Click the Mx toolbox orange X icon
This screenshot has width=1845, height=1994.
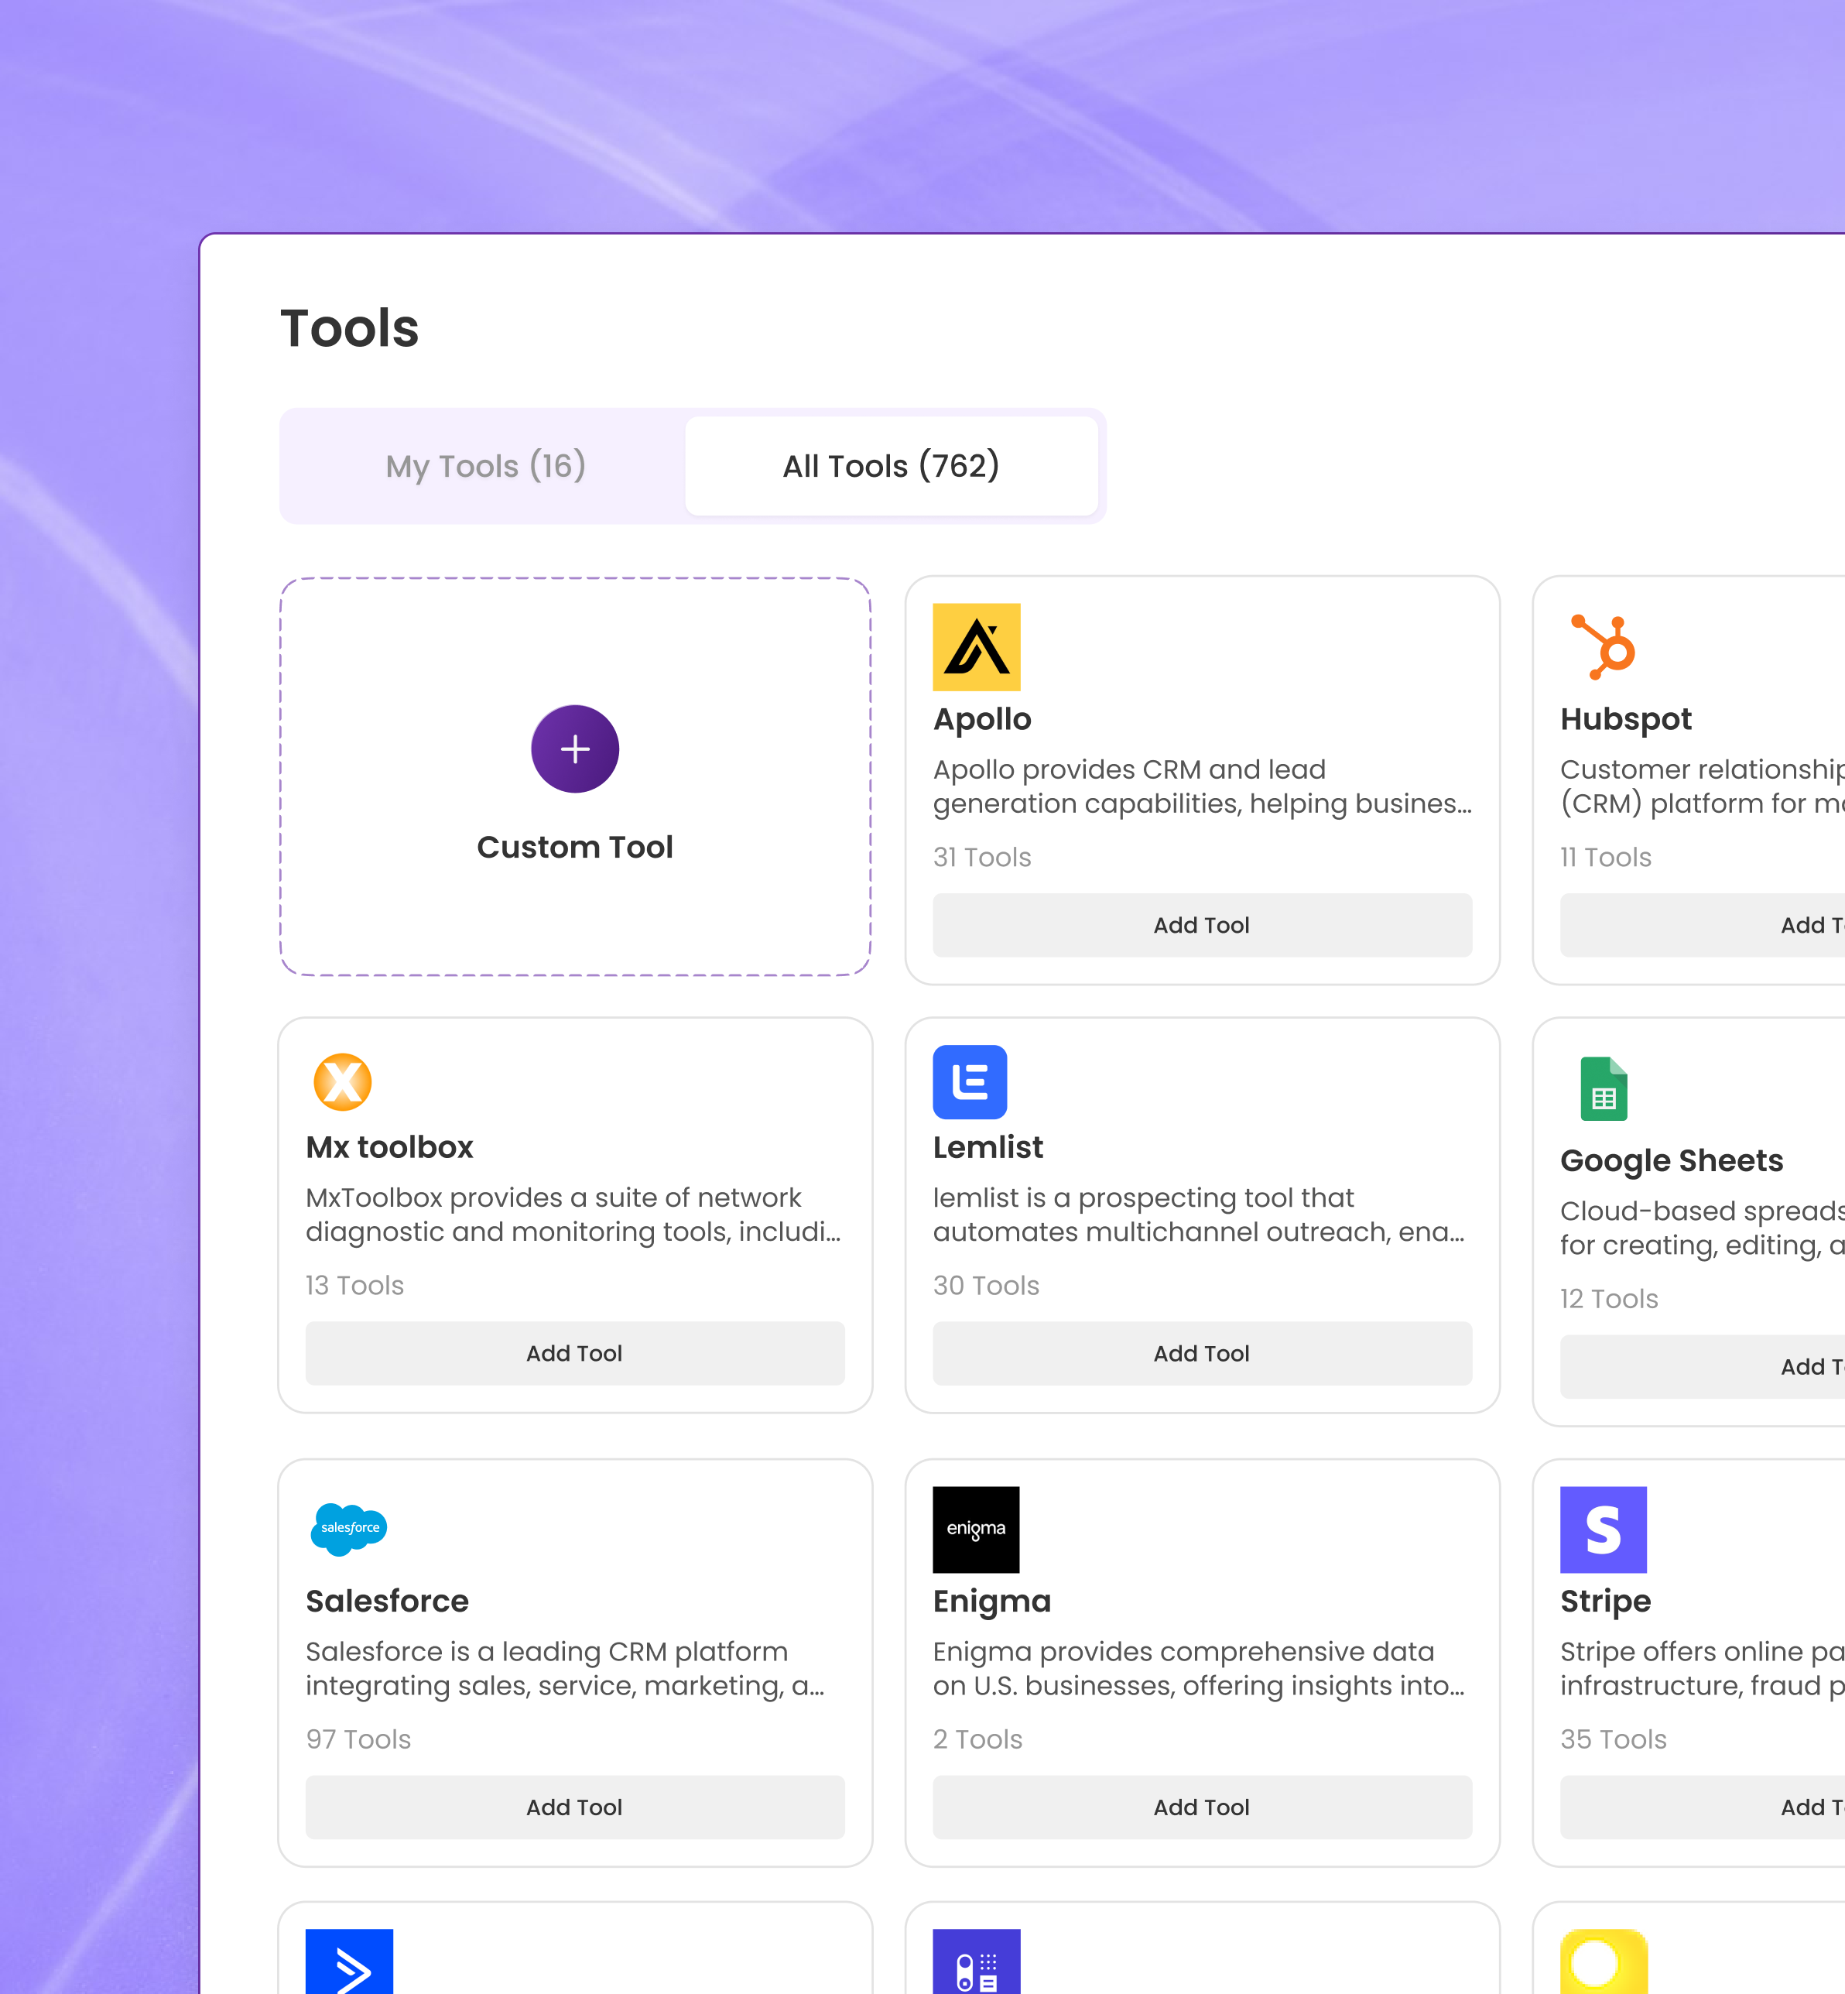click(342, 1081)
